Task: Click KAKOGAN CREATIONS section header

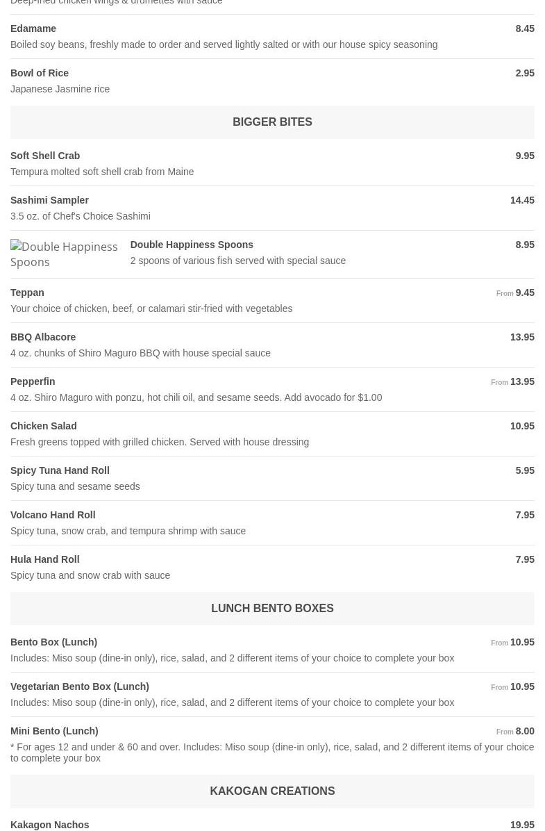Action: [x=272, y=791]
